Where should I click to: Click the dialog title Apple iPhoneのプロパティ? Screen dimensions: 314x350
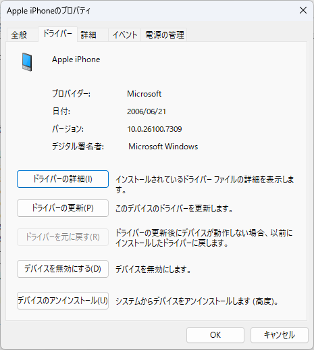pyautogui.click(x=49, y=11)
